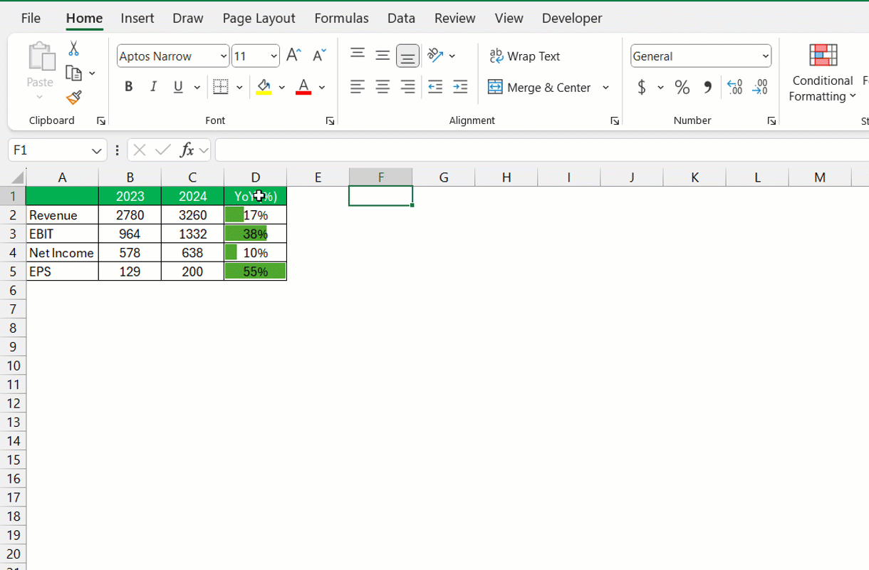Switch to the Insert tab
Viewport: 869px width, 570px height.
[137, 19]
